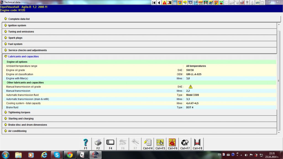The image size is (283, 159).
Task: Open the Ctrl+F7 tyre inspection icon
Action: 185,144
